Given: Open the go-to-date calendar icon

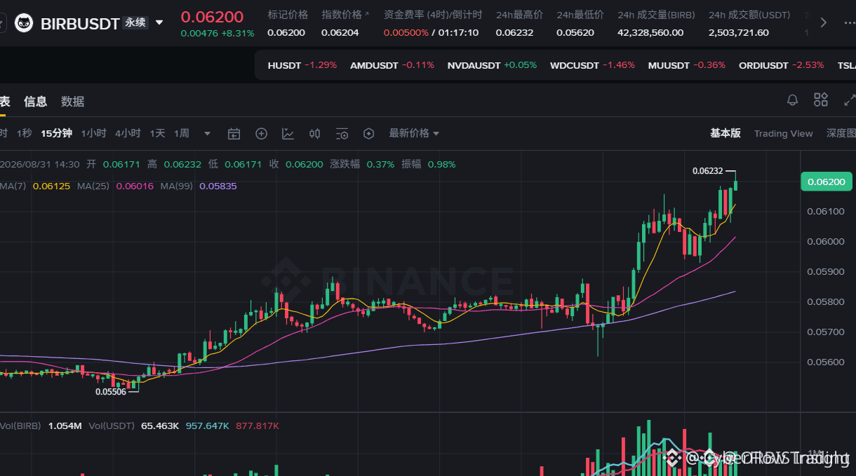Looking at the screenshot, I should 234,133.
